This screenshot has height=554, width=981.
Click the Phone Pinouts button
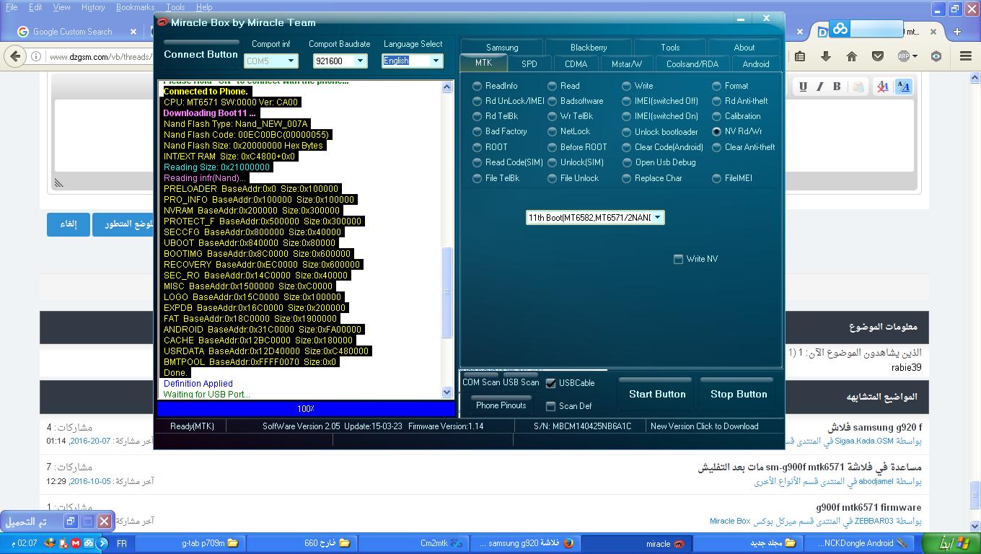[501, 404]
